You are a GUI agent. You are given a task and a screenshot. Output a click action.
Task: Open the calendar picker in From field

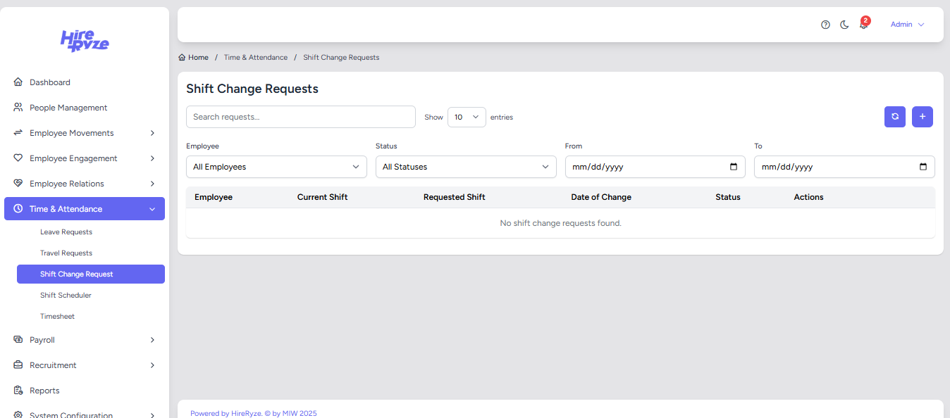coord(734,167)
